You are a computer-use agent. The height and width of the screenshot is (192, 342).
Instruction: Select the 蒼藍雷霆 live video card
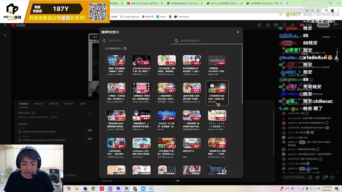(192, 120)
